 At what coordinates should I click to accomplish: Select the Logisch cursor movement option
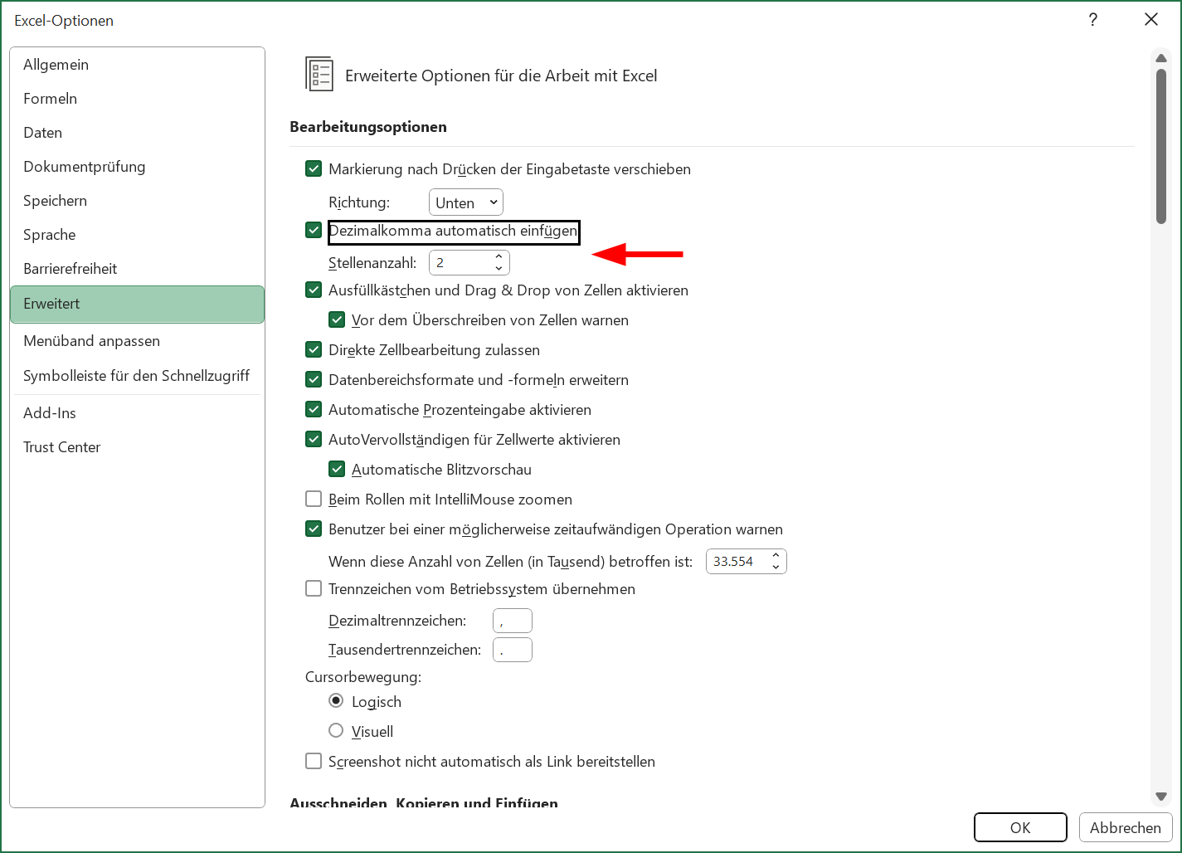336,701
